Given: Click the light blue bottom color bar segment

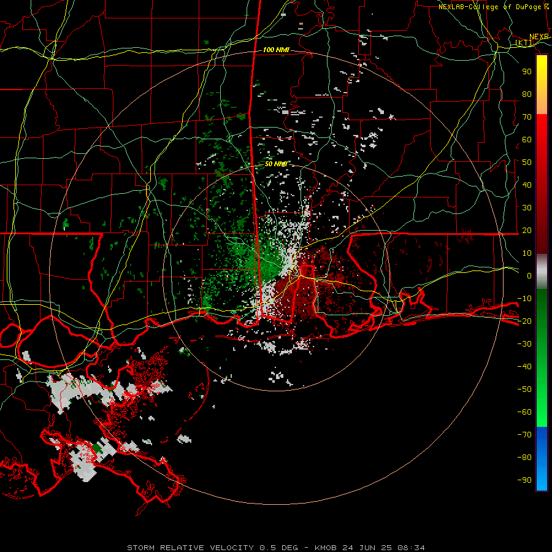Looking at the screenshot, I should [x=542, y=477].
